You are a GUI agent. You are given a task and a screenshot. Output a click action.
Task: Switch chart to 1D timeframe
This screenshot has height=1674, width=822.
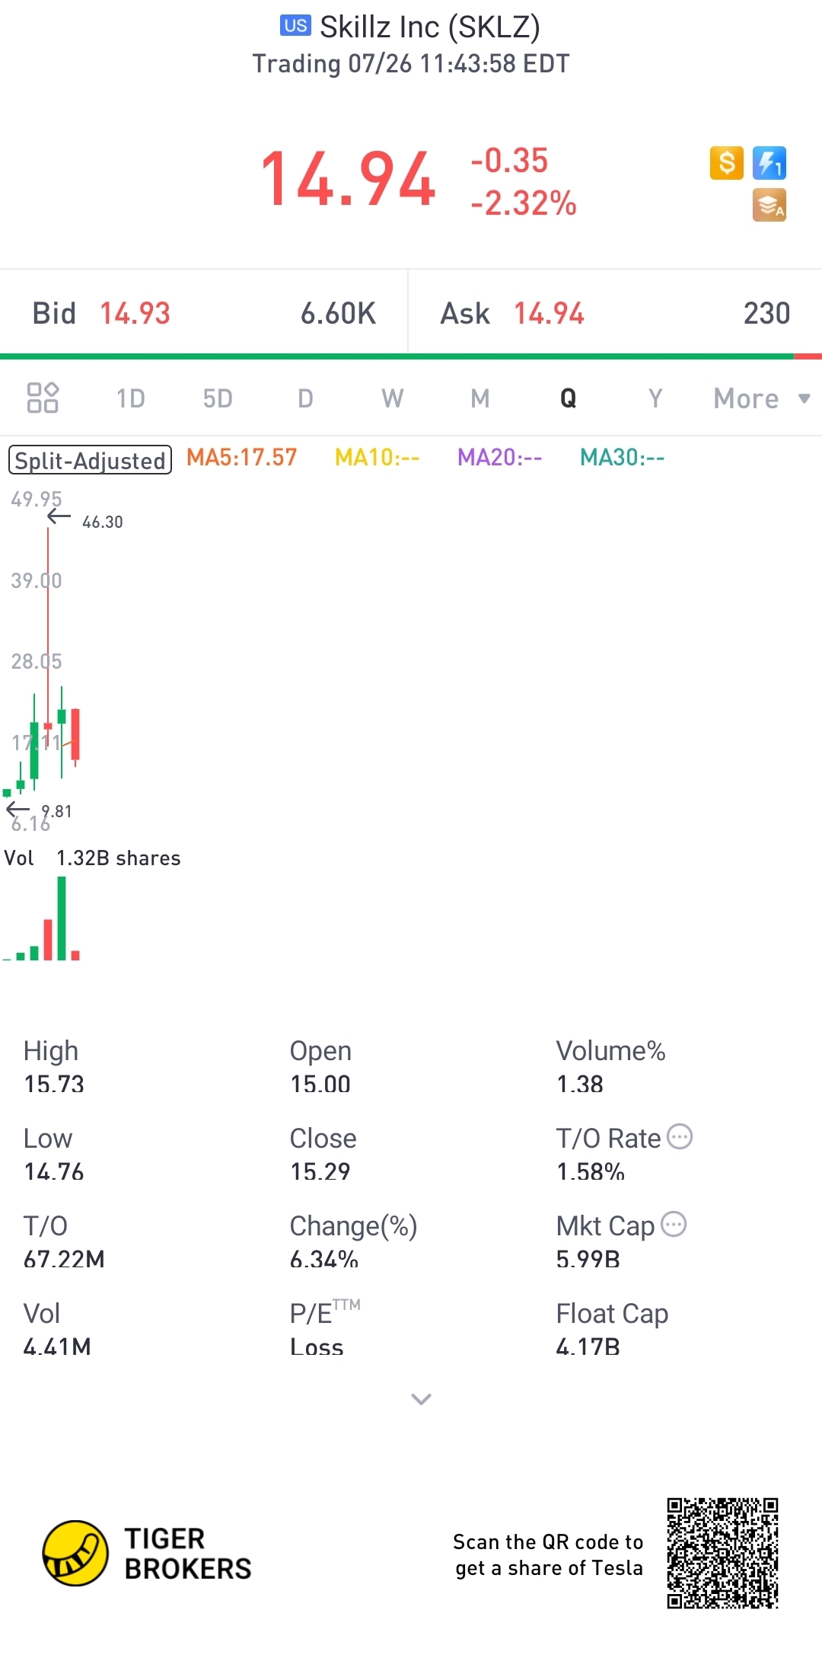coord(130,398)
